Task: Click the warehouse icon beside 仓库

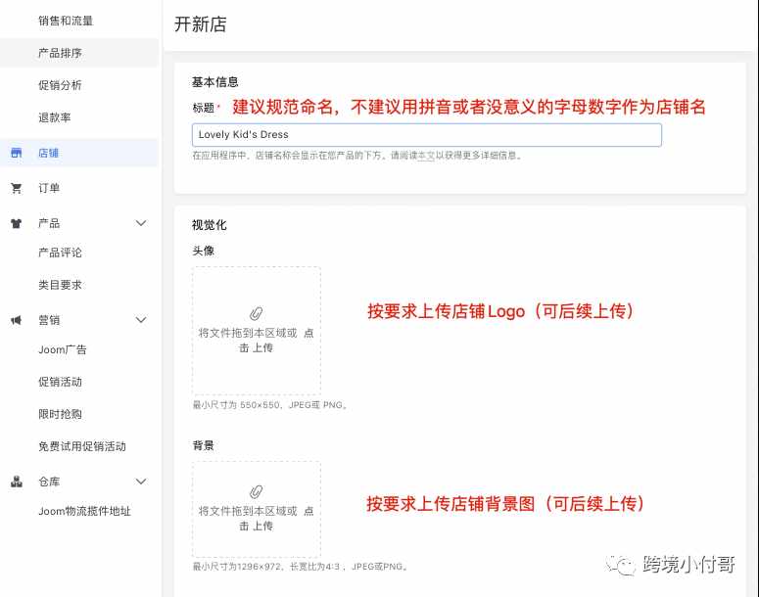Action: [17, 482]
